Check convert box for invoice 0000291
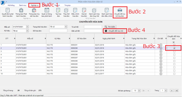 coord(174,45)
